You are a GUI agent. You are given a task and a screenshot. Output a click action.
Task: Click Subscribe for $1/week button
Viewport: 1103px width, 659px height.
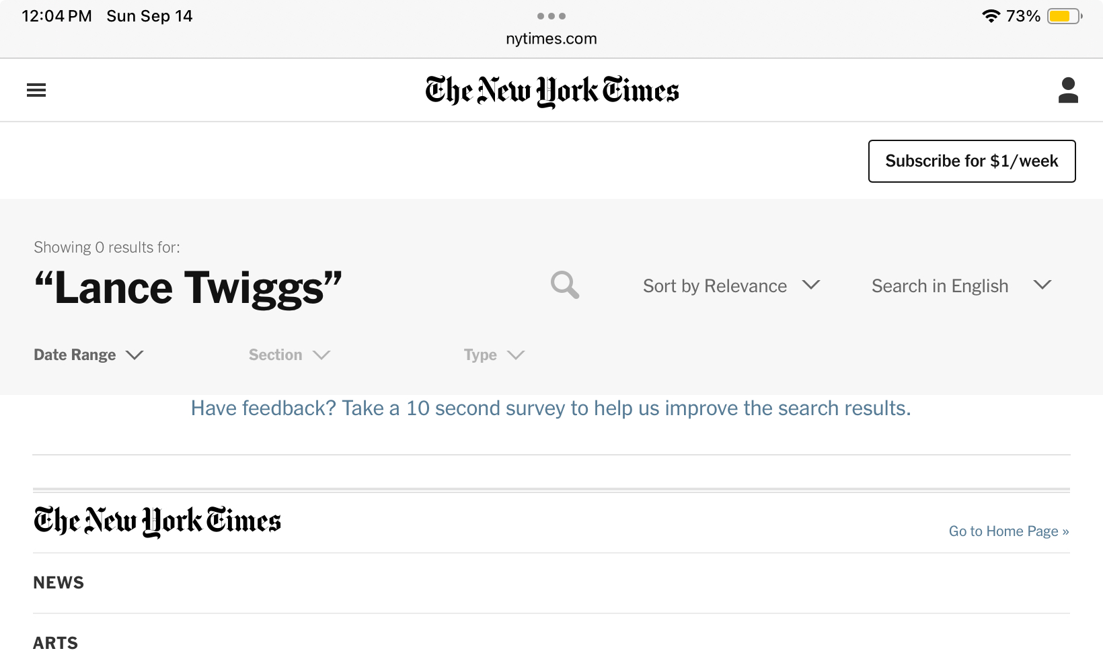coord(972,161)
